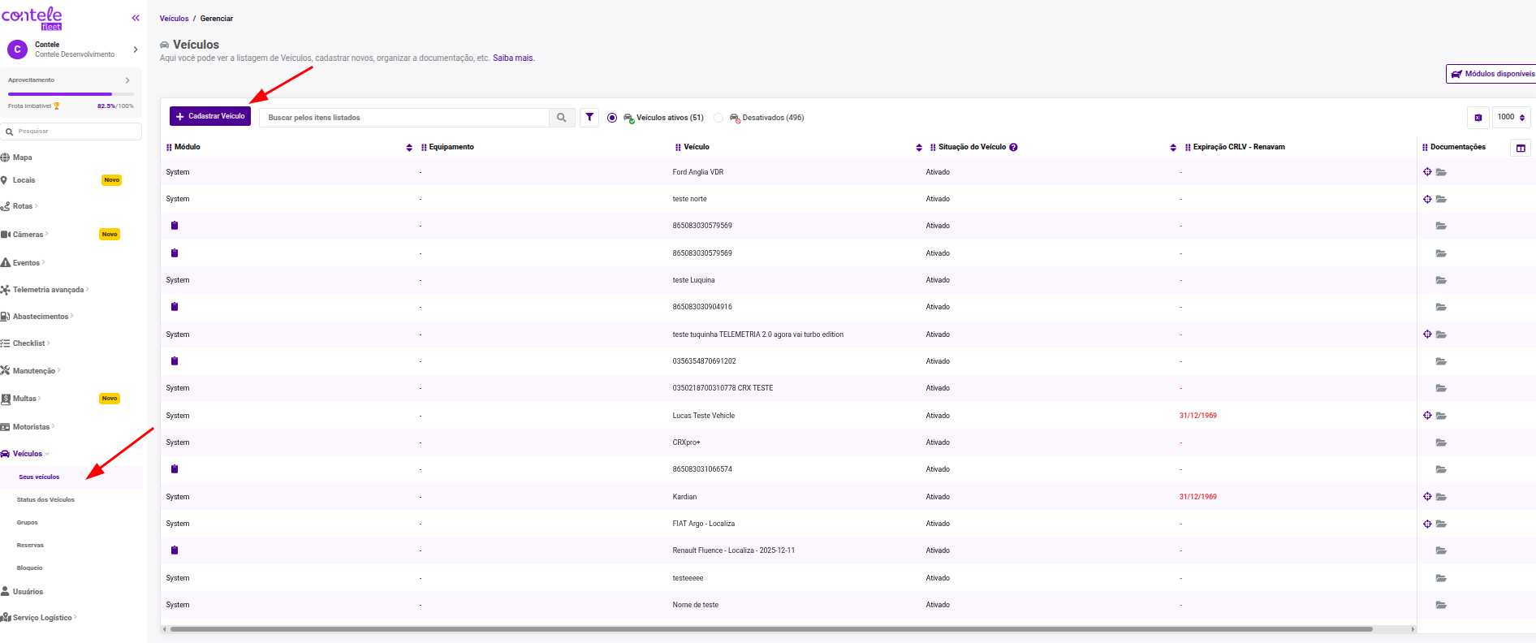Open documents folder for Nome de teste
Viewport: 1536px width, 643px height.
[1441, 605]
